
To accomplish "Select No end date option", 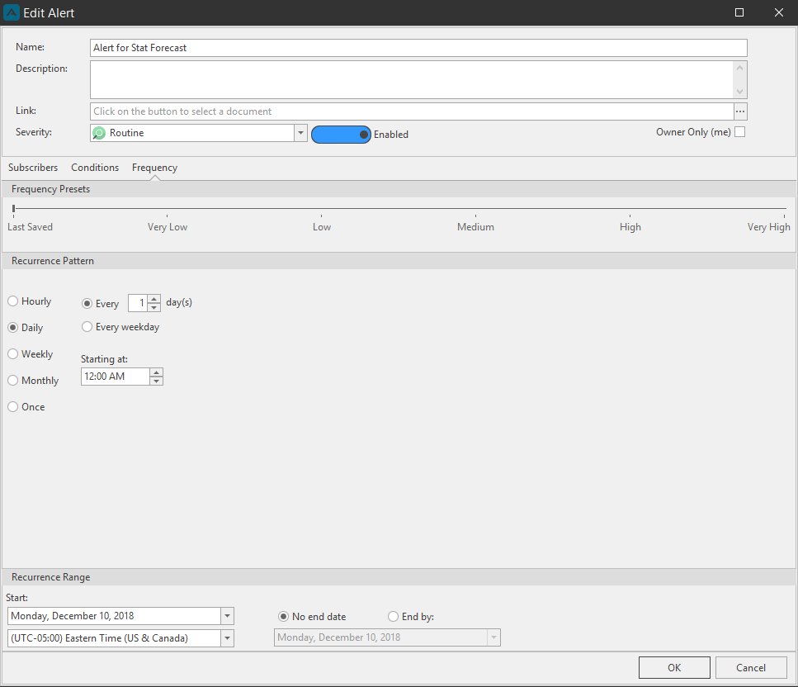I will click(x=284, y=617).
